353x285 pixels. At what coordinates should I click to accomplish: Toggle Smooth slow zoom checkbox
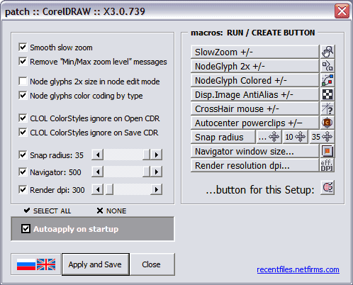[x=23, y=47]
